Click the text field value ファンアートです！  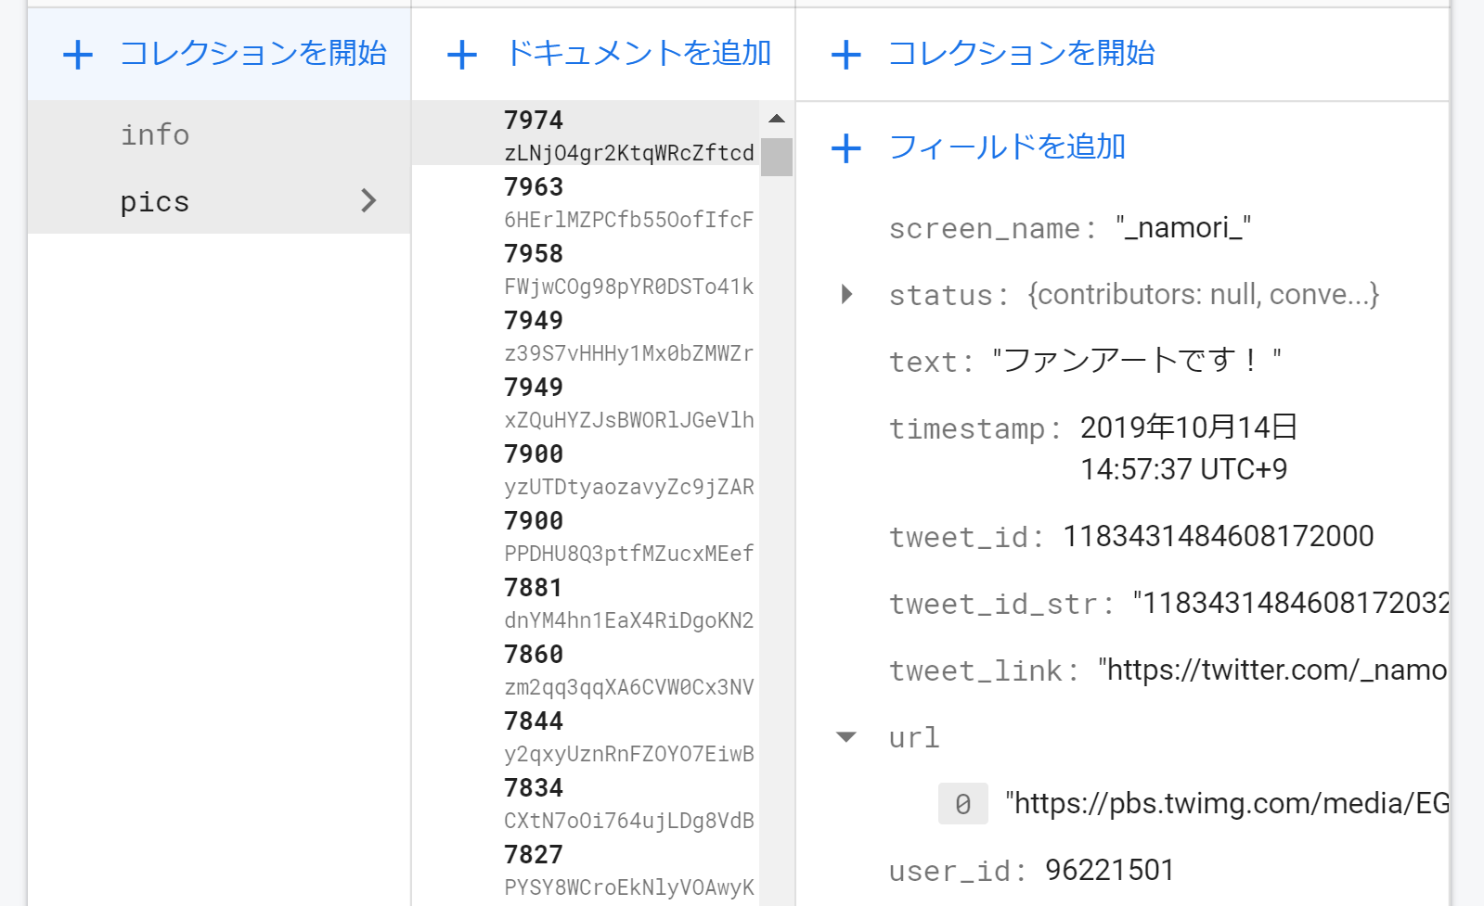click(x=1137, y=360)
